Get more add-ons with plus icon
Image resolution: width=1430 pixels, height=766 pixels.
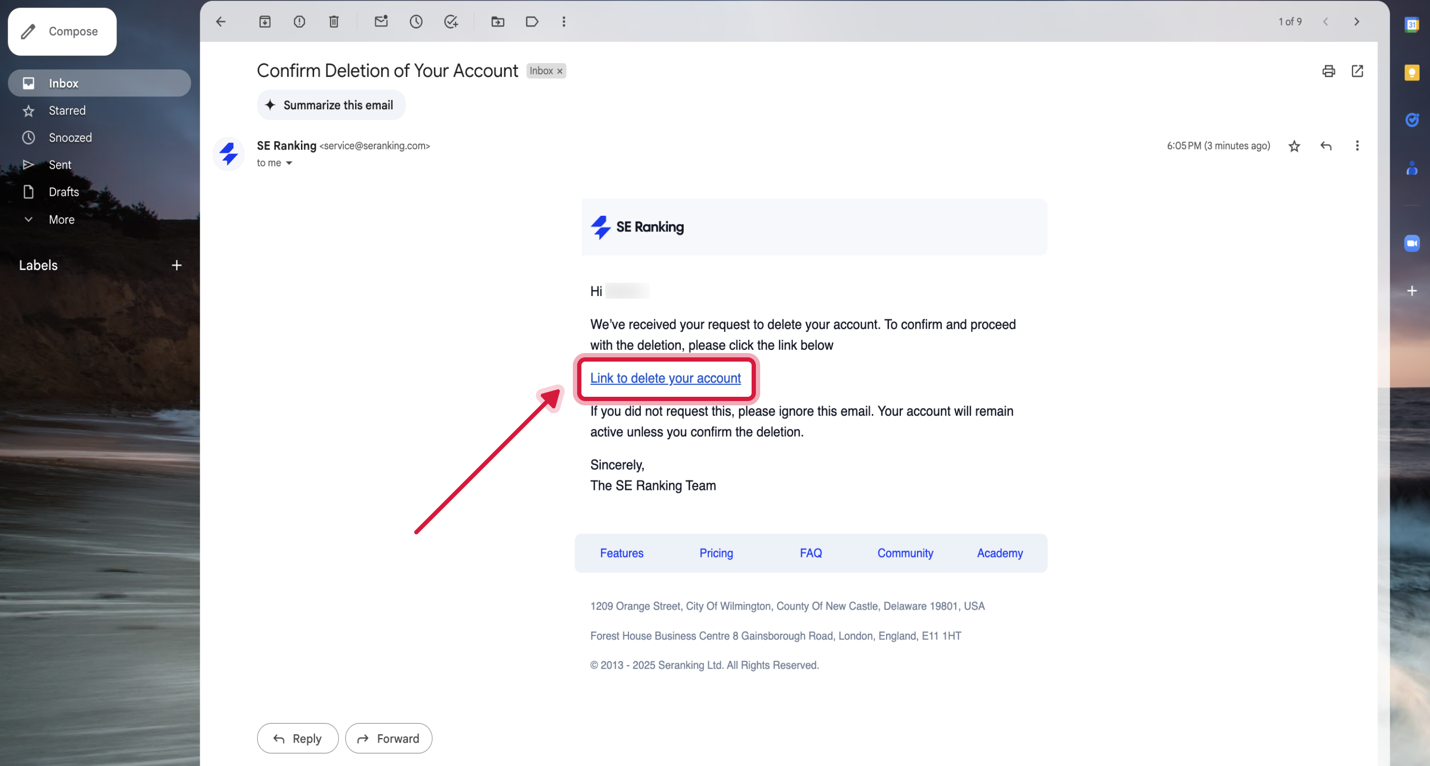(1411, 291)
